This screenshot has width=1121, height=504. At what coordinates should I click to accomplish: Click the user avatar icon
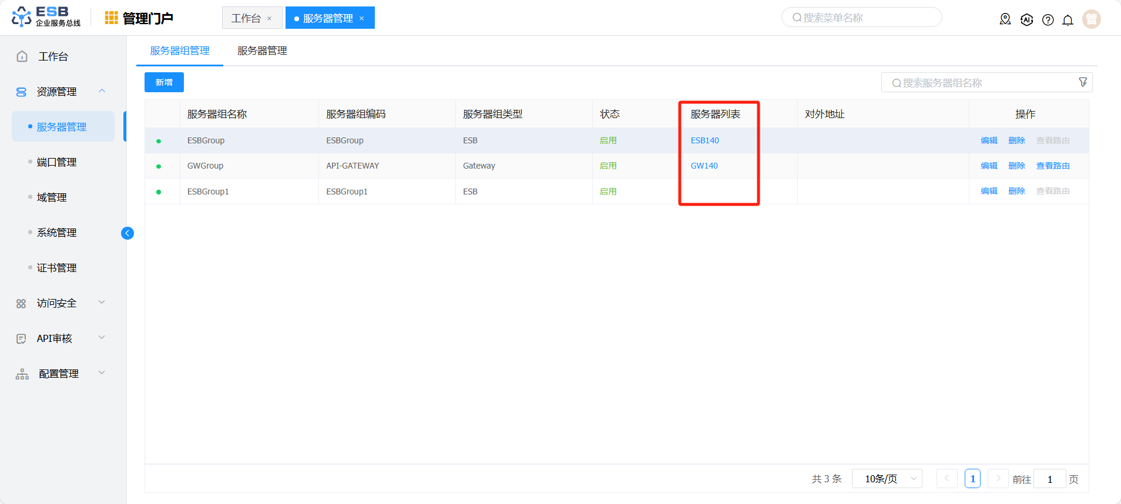click(1091, 19)
